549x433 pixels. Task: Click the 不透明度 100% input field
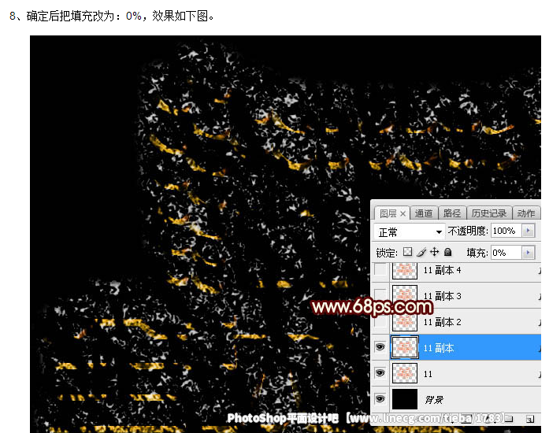pyautogui.click(x=506, y=231)
